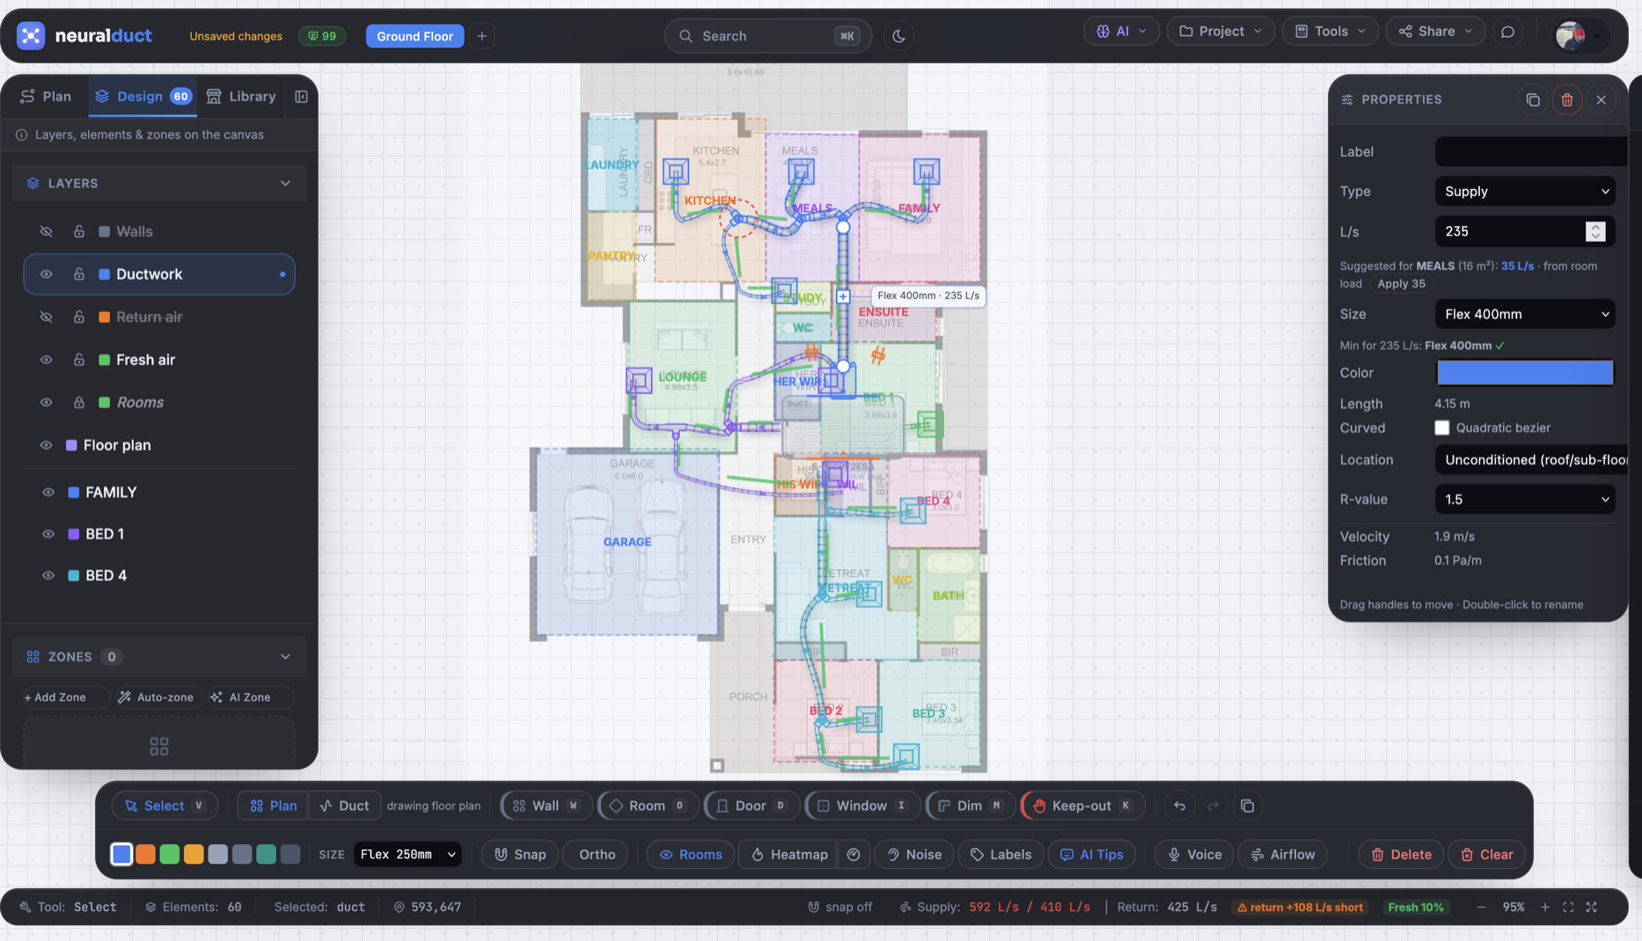Screen dimensions: 1642x941
Task: Click the Clear button
Action: [1487, 855]
